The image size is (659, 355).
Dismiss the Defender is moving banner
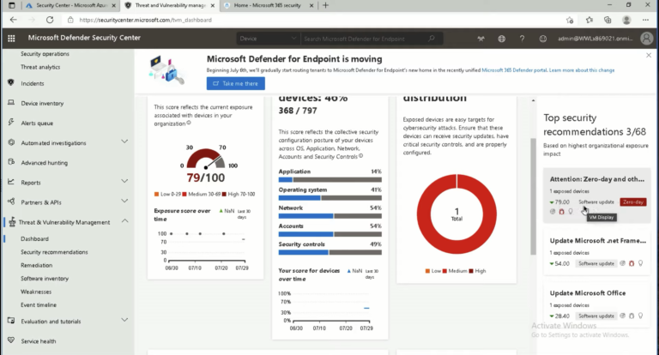649,55
